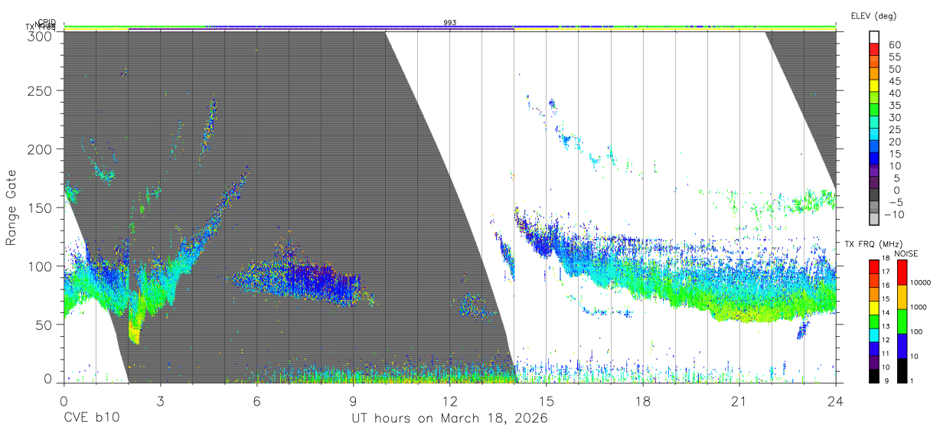Click the 'ELEV (deg)' legend title
The image size is (940, 434).
[874, 15]
